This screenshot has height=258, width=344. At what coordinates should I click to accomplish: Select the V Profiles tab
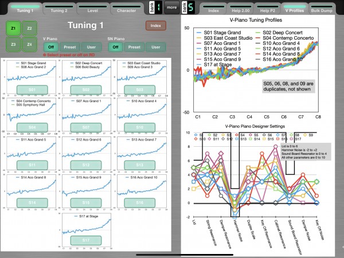tap(295, 9)
